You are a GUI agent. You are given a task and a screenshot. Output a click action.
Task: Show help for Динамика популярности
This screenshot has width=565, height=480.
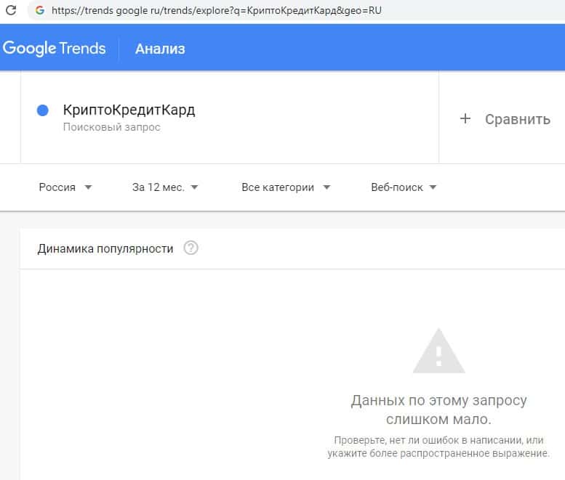[191, 248]
